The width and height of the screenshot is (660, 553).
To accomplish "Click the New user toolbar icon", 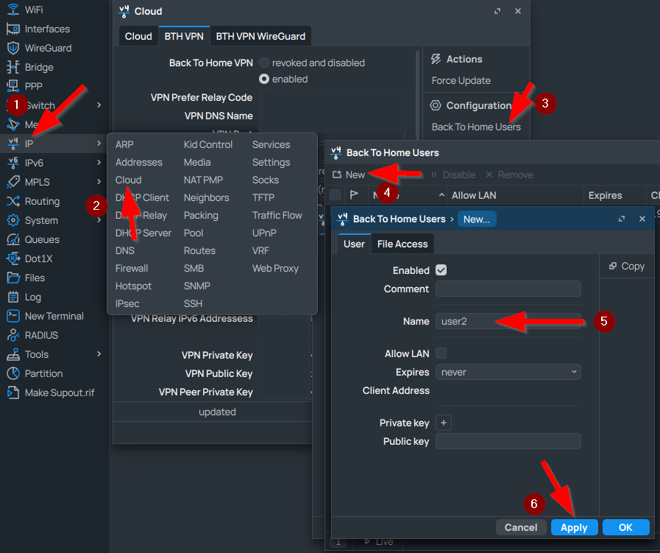I will pos(337,175).
